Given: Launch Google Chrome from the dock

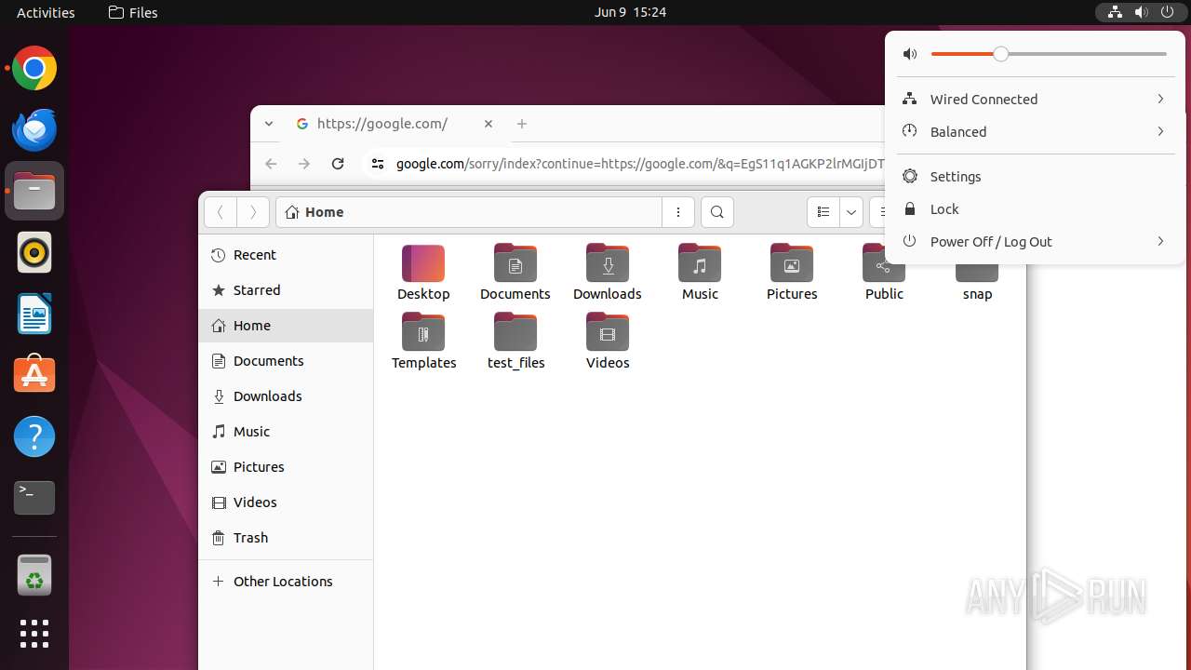Looking at the screenshot, I should tap(34, 68).
